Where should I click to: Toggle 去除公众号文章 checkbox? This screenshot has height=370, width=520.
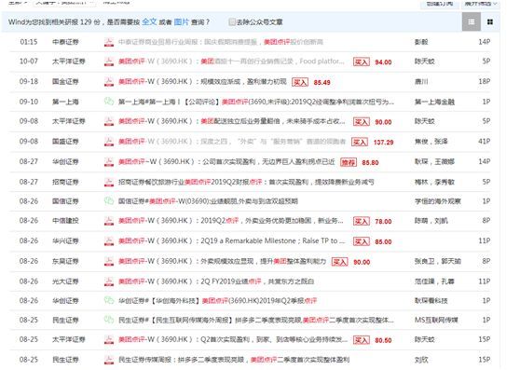(232, 21)
